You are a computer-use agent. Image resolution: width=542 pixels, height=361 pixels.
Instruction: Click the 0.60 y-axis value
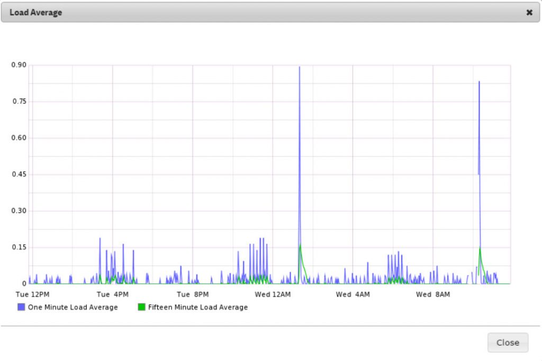coord(20,138)
